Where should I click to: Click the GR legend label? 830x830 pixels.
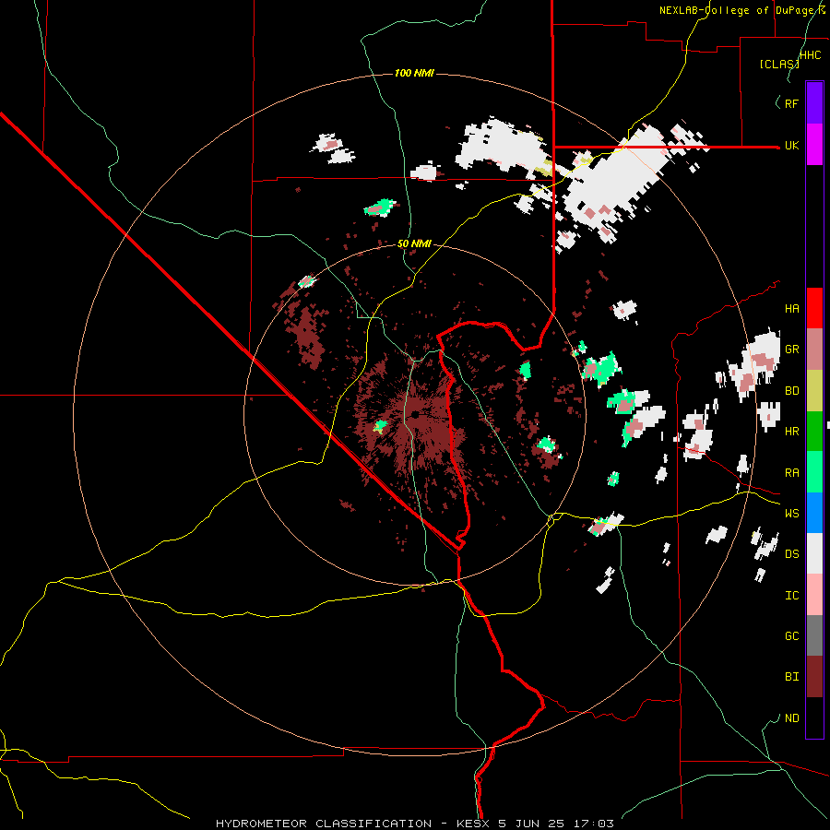point(791,349)
